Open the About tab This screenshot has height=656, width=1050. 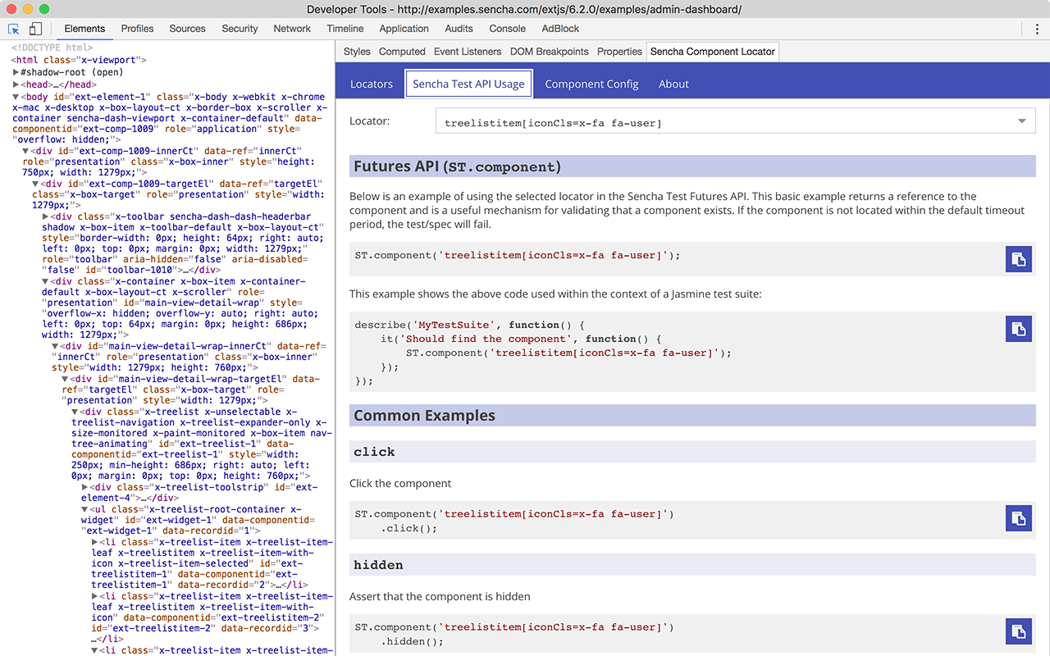click(673, 84)
